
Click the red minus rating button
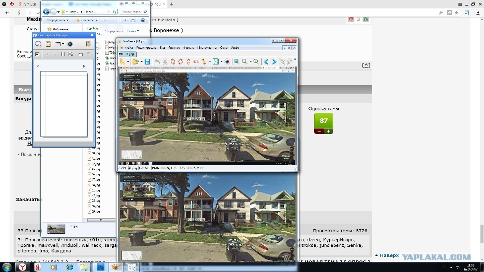(319, 131)
